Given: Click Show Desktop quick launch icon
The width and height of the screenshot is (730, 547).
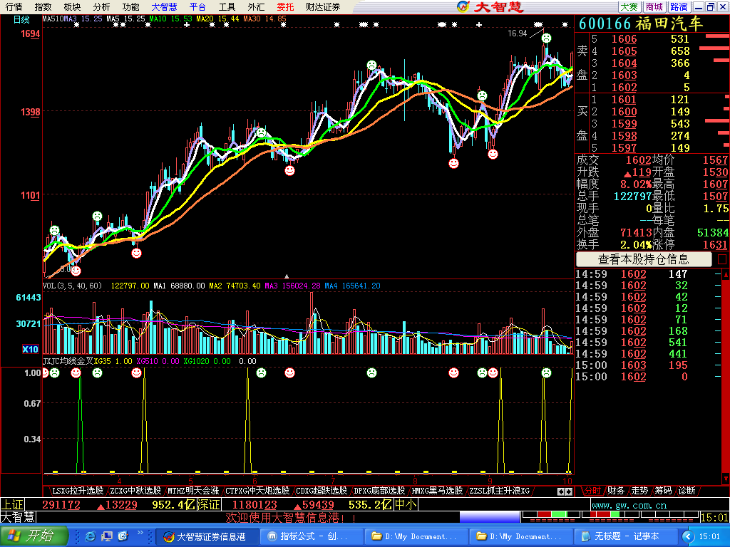Looking at the screenshot, I should coord(107,536).
